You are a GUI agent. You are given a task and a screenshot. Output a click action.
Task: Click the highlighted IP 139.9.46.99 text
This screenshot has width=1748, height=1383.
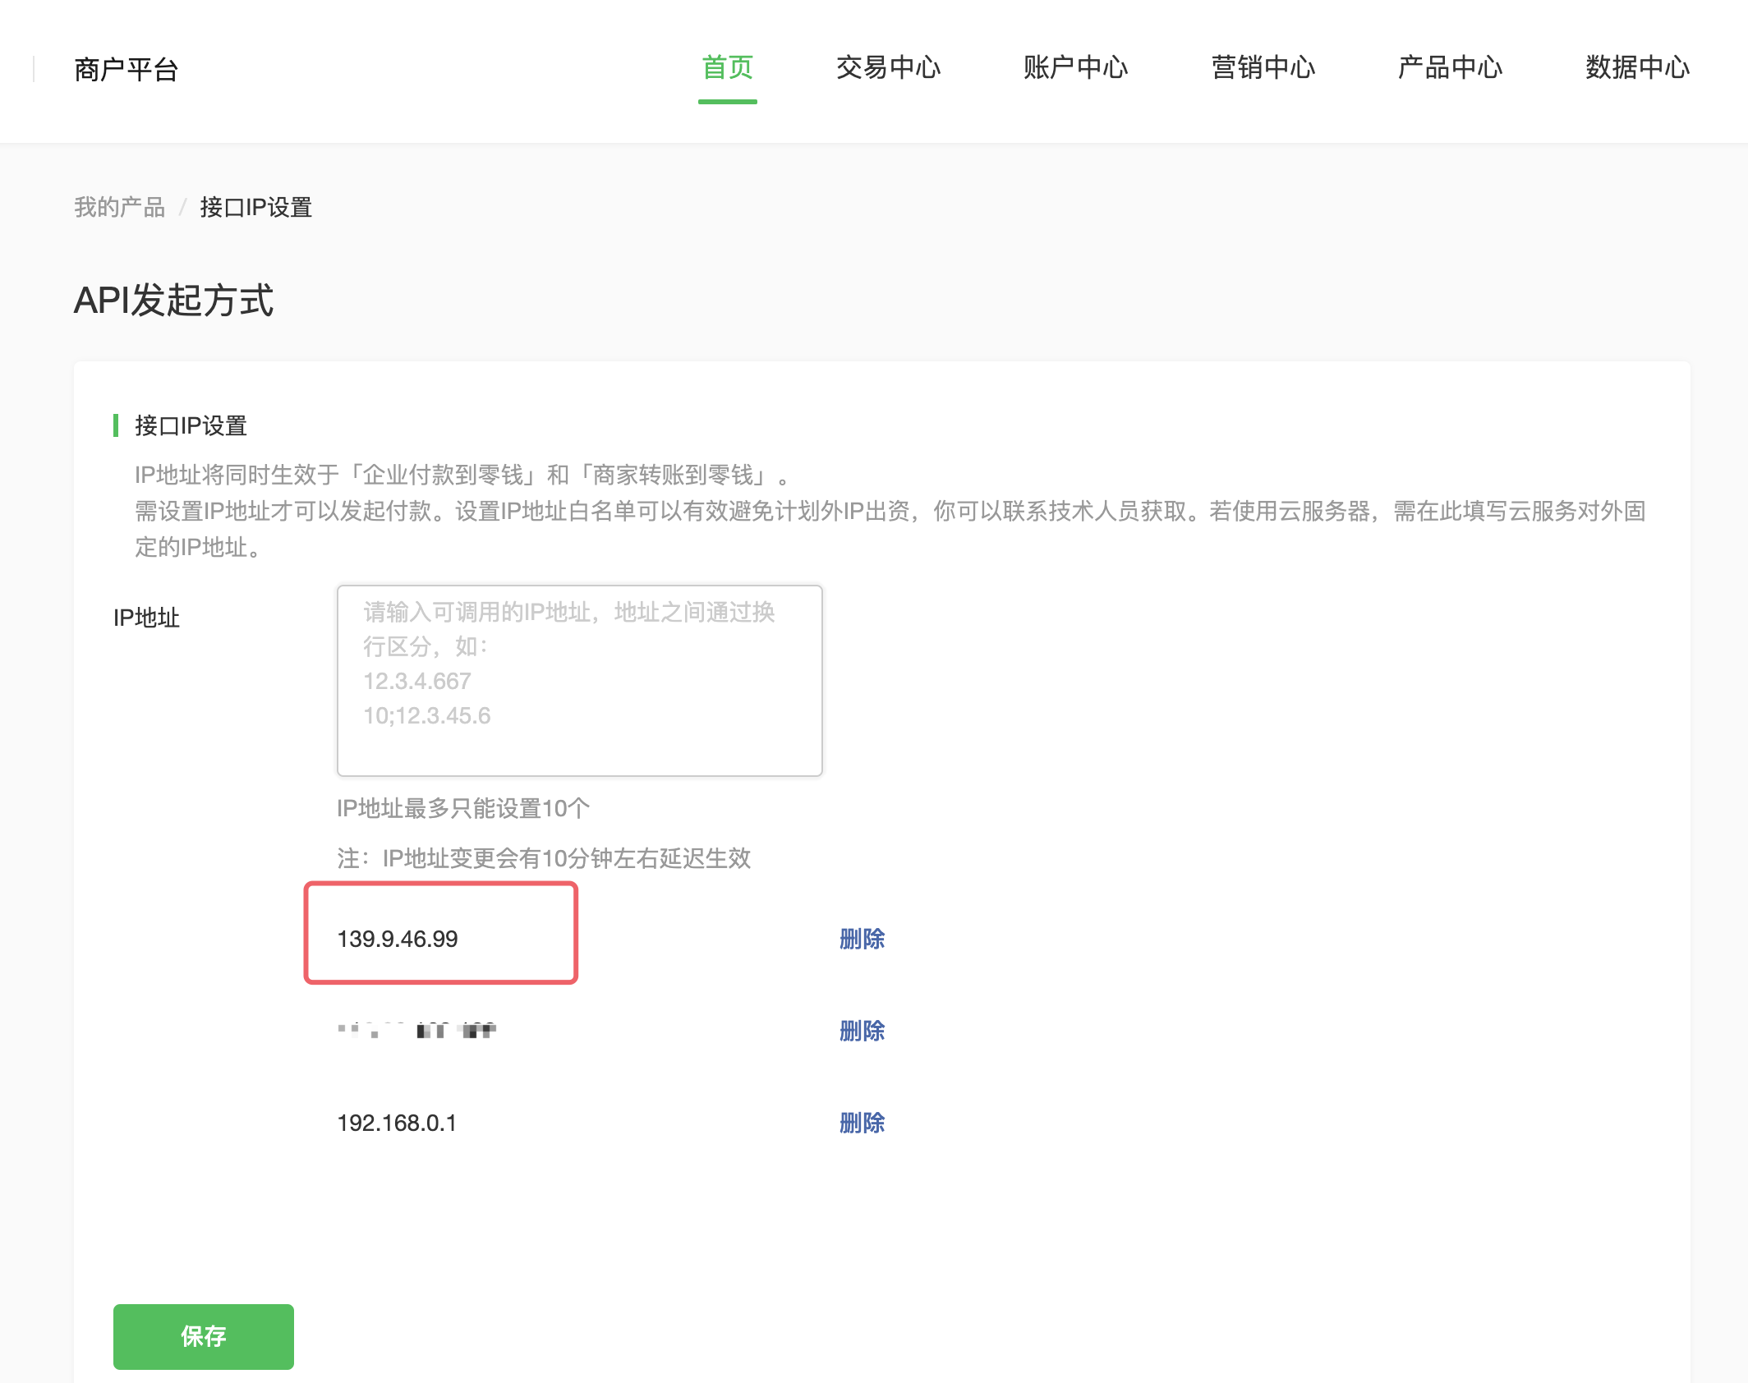(x=398, y=939)
